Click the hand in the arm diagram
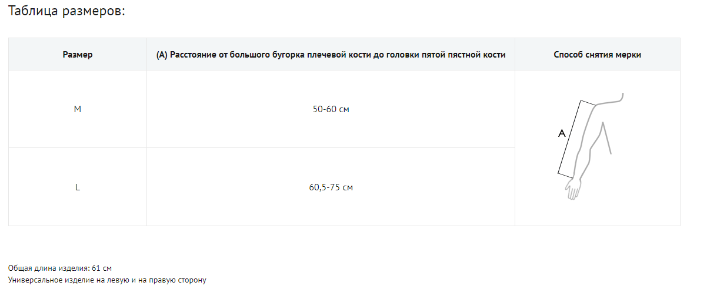Image resolution: width=707 pixels, height=289 pixels. (573, 189)
